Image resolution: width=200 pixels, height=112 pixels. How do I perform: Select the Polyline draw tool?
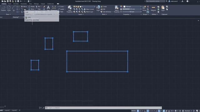(x=3, y=8)
